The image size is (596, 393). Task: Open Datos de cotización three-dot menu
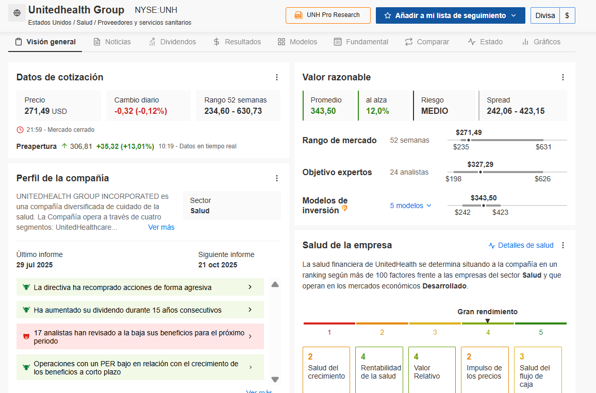[277, 77]
